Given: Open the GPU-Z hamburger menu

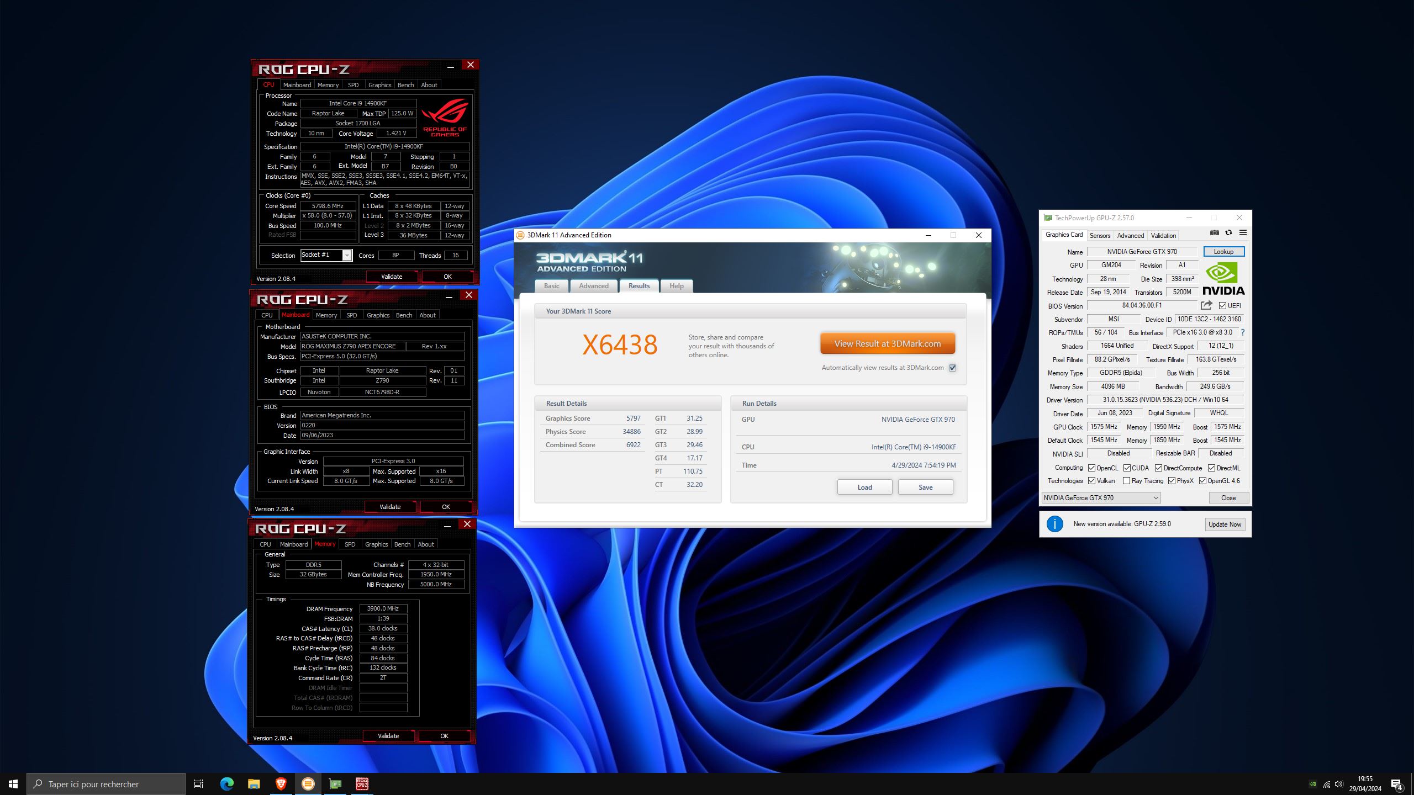Looking at the screenshot, I should click(1243, 233).
